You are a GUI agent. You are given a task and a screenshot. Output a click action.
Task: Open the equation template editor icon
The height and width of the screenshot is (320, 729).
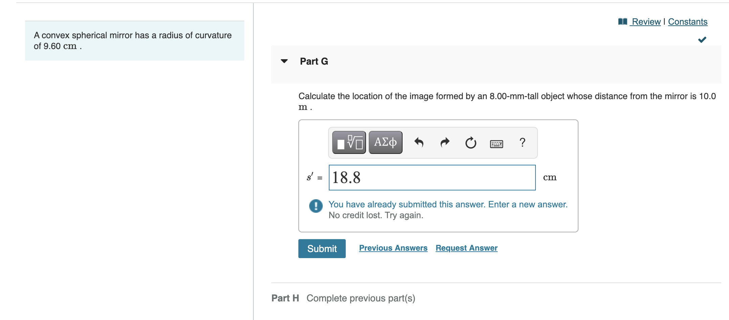348,142
